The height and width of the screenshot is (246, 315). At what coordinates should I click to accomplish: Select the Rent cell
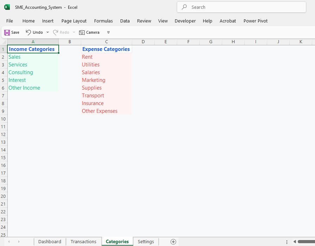coord(107,57)
